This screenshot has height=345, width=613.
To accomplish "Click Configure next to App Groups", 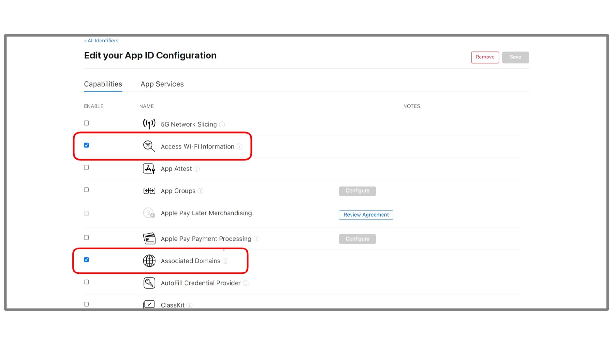I will coord(357,191).
